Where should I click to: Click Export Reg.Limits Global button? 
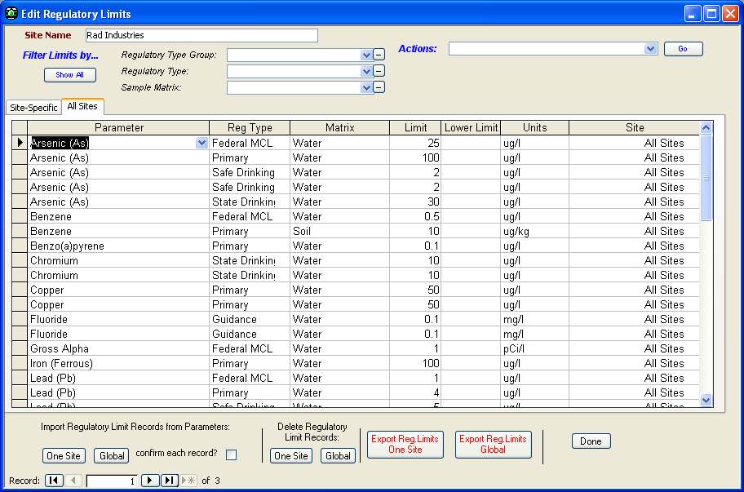493,445
